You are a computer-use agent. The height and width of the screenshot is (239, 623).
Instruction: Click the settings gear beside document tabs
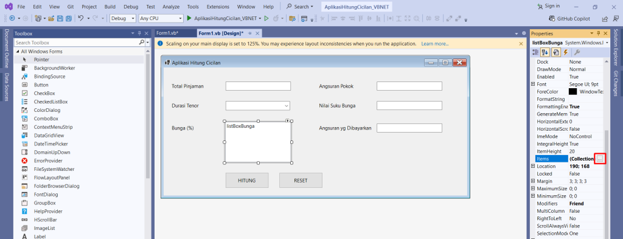point(524,33)
